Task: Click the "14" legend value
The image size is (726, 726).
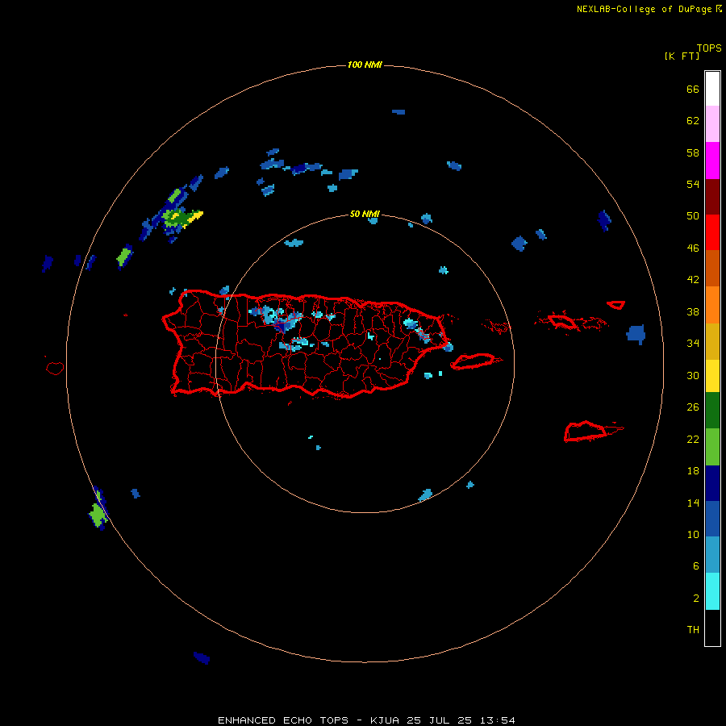Action: point(693,503)
